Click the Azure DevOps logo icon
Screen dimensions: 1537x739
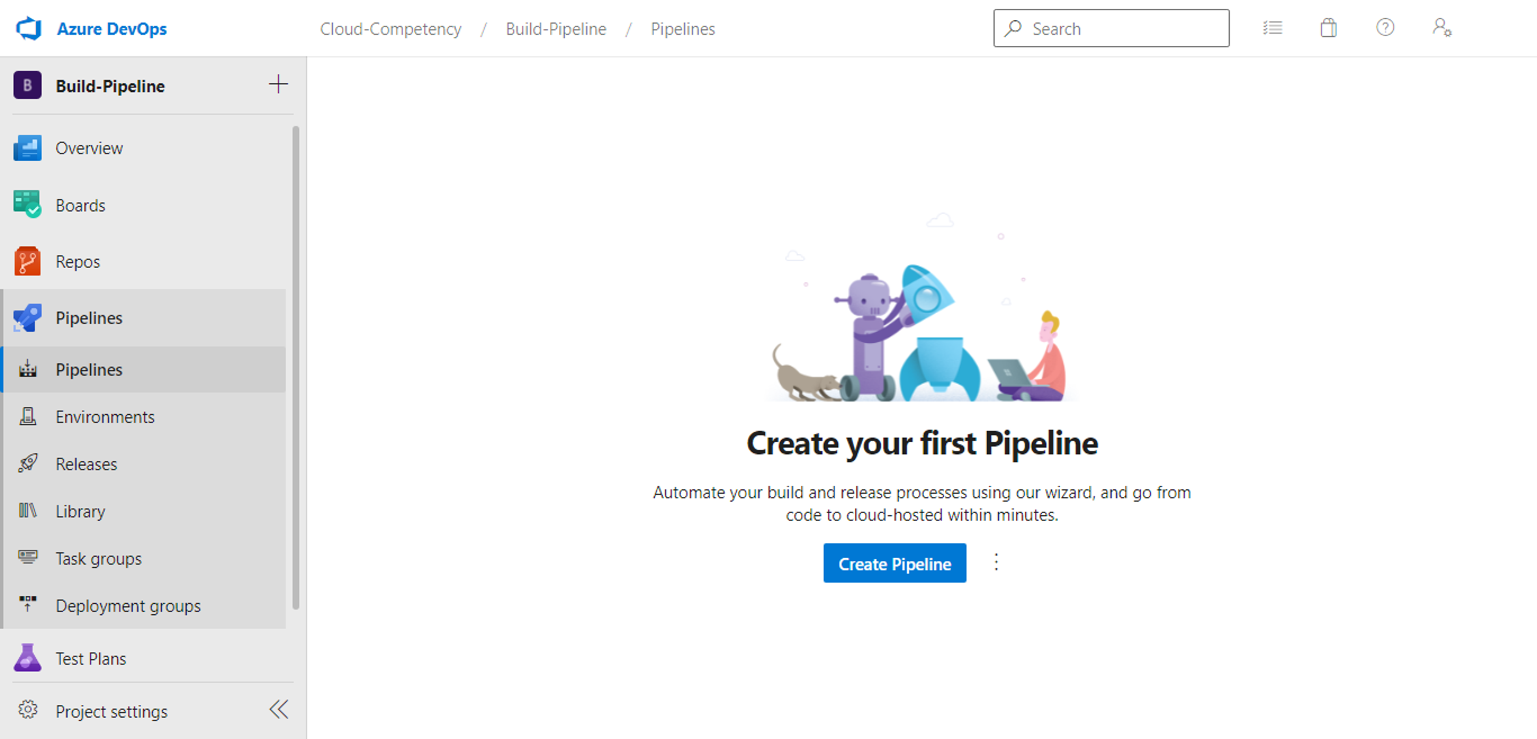point(28,29)
